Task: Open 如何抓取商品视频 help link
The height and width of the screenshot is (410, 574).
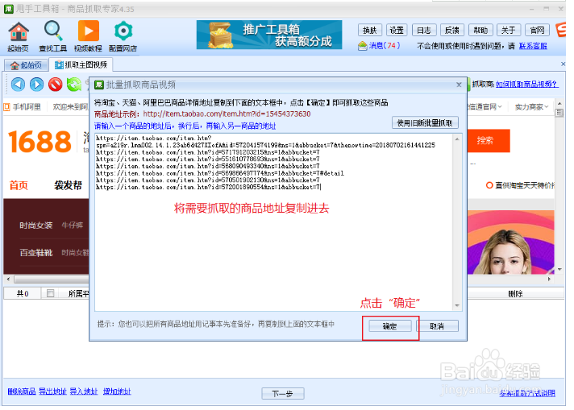Action: click(x=526, y=84)
